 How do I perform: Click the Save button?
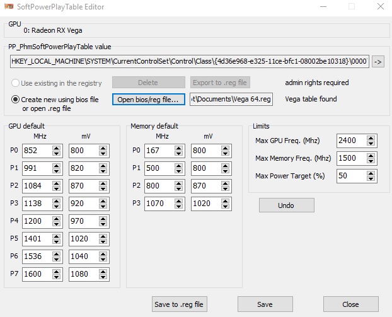click(265, 304)
